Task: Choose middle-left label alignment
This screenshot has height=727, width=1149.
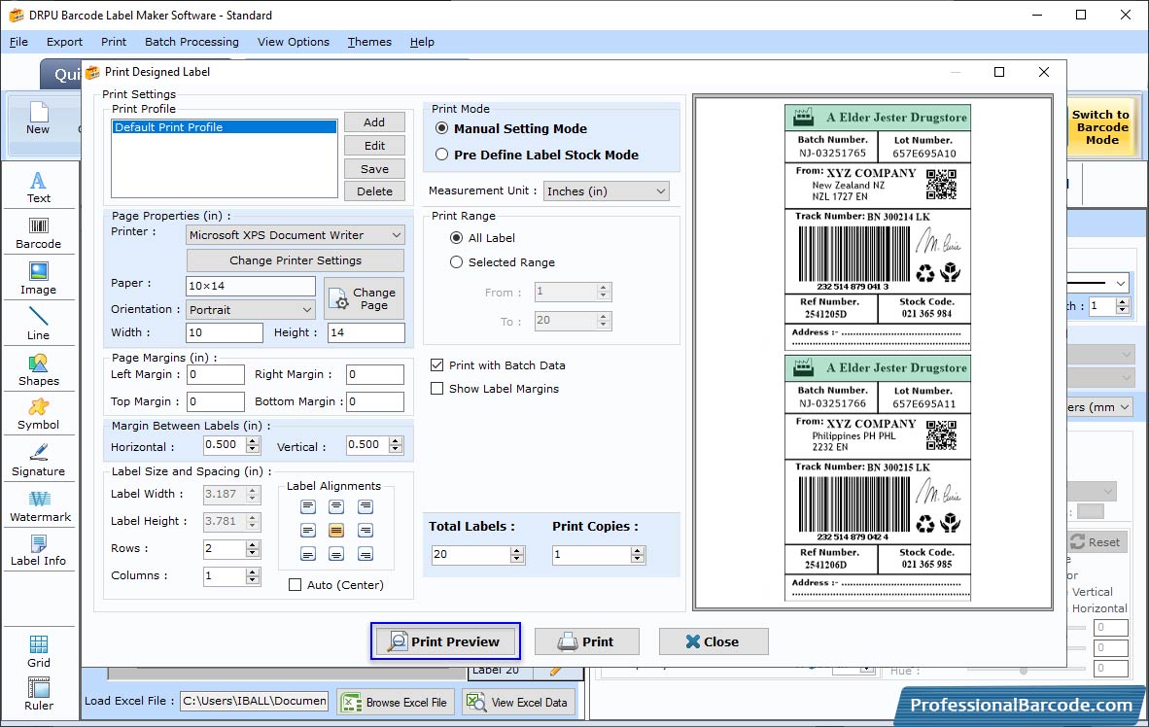Action: click(x=308, y=530)
